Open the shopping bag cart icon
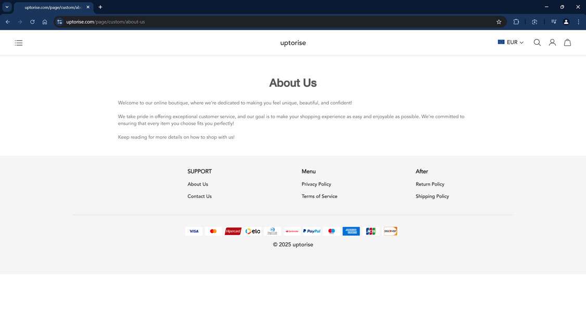 point(567,43)
